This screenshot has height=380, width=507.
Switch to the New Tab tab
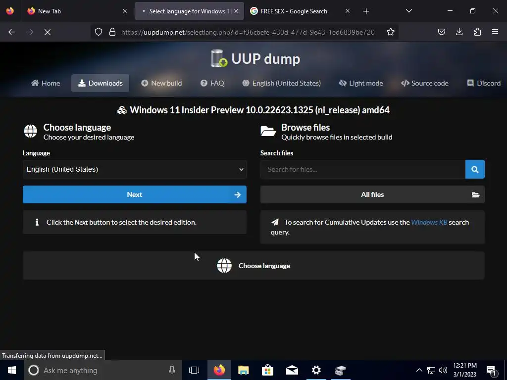coord(77,11)
